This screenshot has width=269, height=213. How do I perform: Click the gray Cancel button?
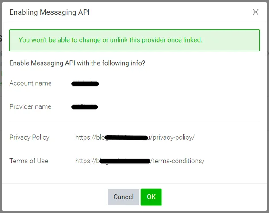click(123, 197)
